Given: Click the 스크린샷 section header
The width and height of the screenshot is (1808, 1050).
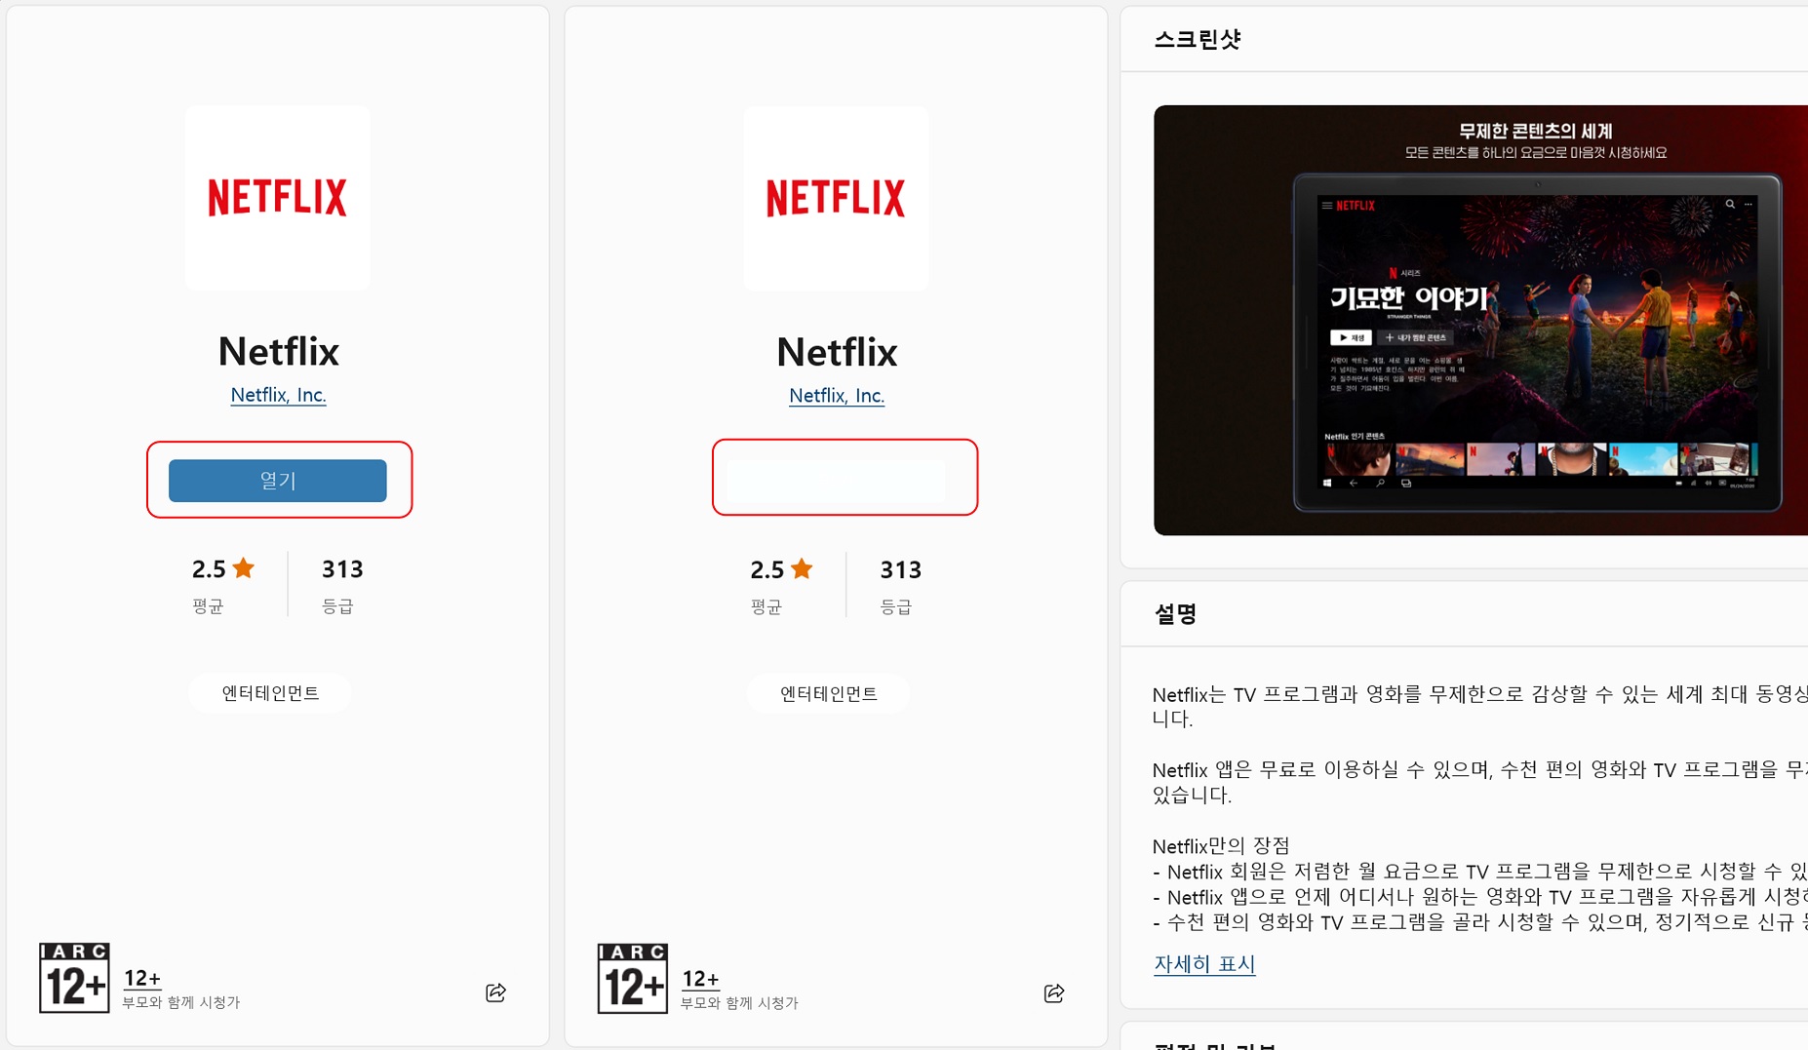Looking at the screenshot, I should (1198, 40).
